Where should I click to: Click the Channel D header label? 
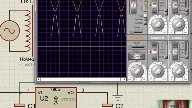[x=178, y=38]
